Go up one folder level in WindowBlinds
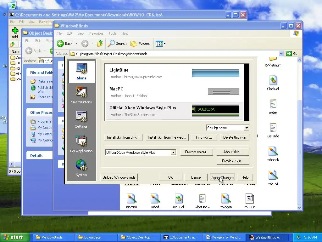Viewport: 322px width, 242px height. click(100, 43)
